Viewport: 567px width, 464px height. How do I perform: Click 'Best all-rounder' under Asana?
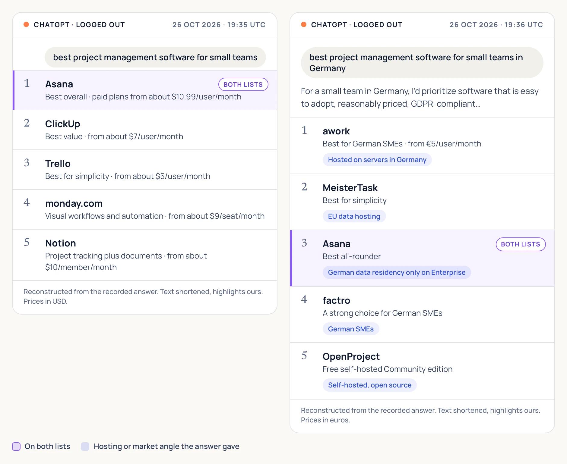tap(352, 256)
